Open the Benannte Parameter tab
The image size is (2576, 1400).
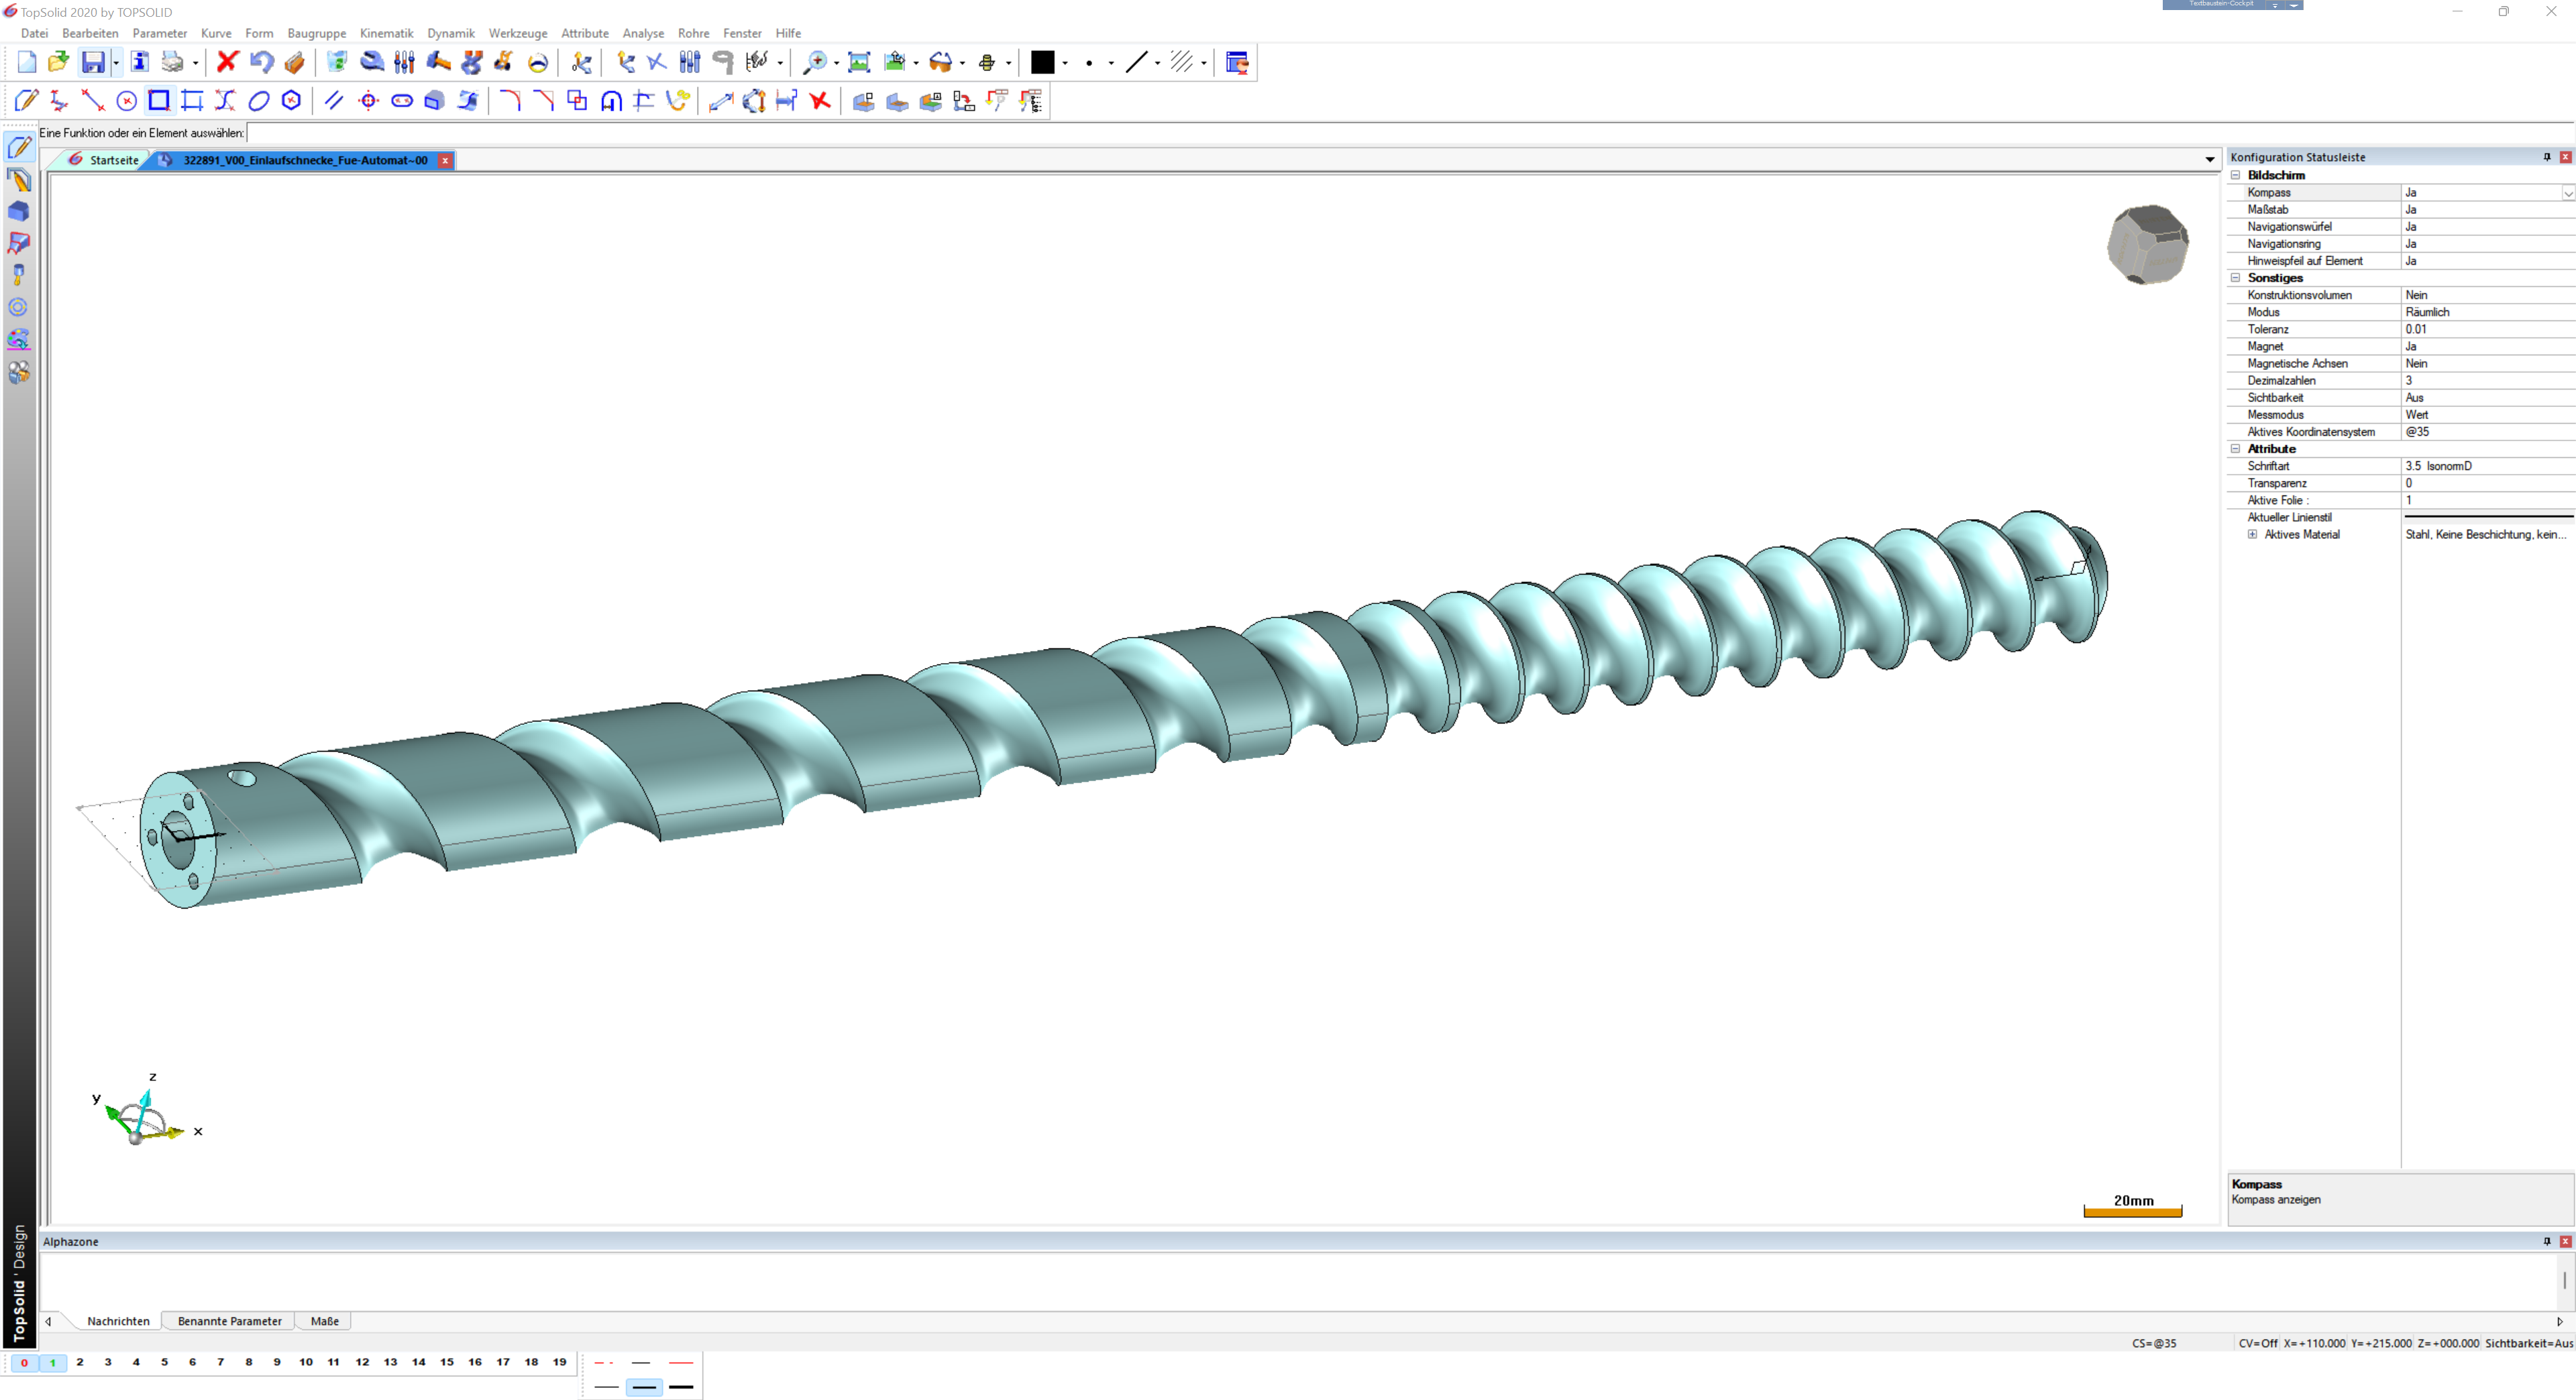coord(229,1321)
